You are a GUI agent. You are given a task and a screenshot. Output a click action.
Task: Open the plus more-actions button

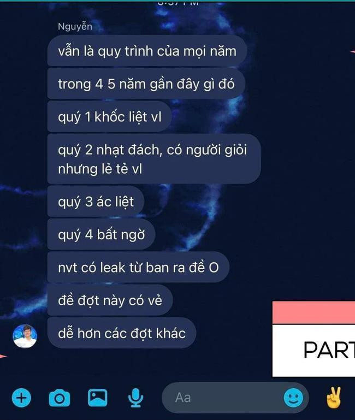(21, 398)
